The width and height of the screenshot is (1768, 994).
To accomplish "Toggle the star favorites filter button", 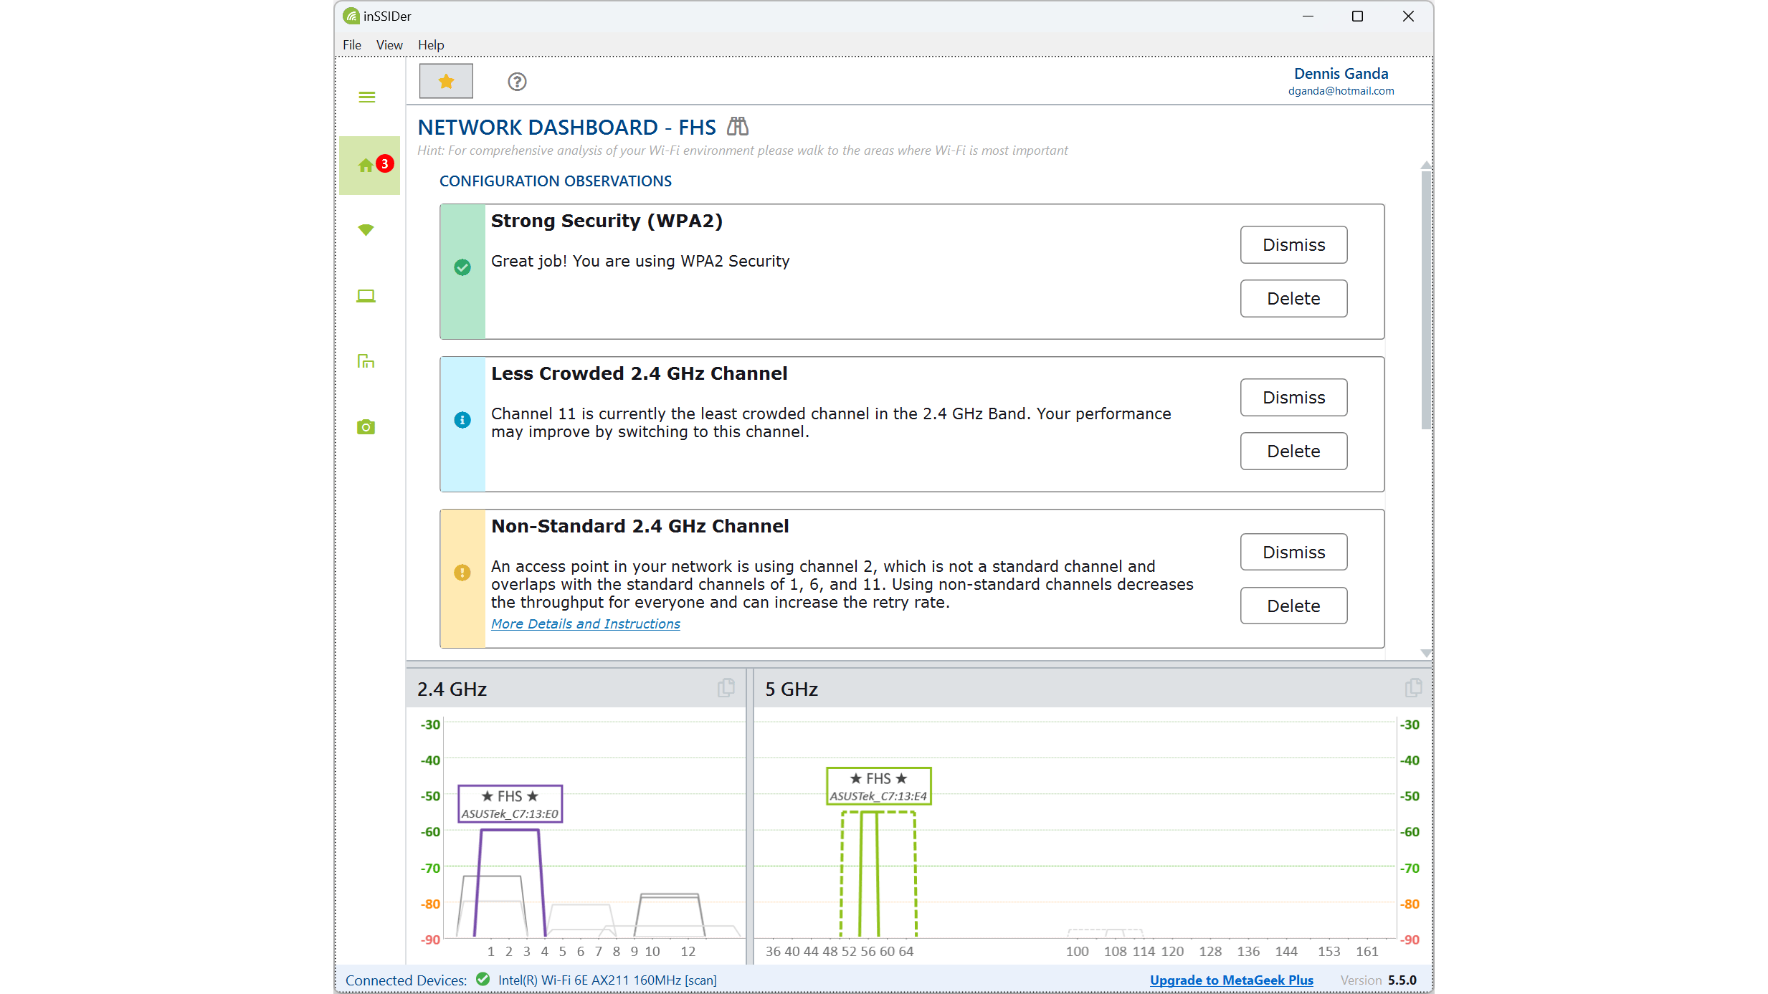I will 446,81.
